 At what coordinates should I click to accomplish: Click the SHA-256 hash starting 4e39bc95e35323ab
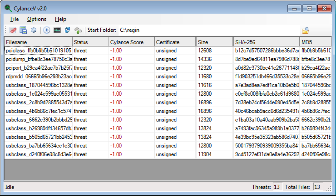click(x=267, y=137)
